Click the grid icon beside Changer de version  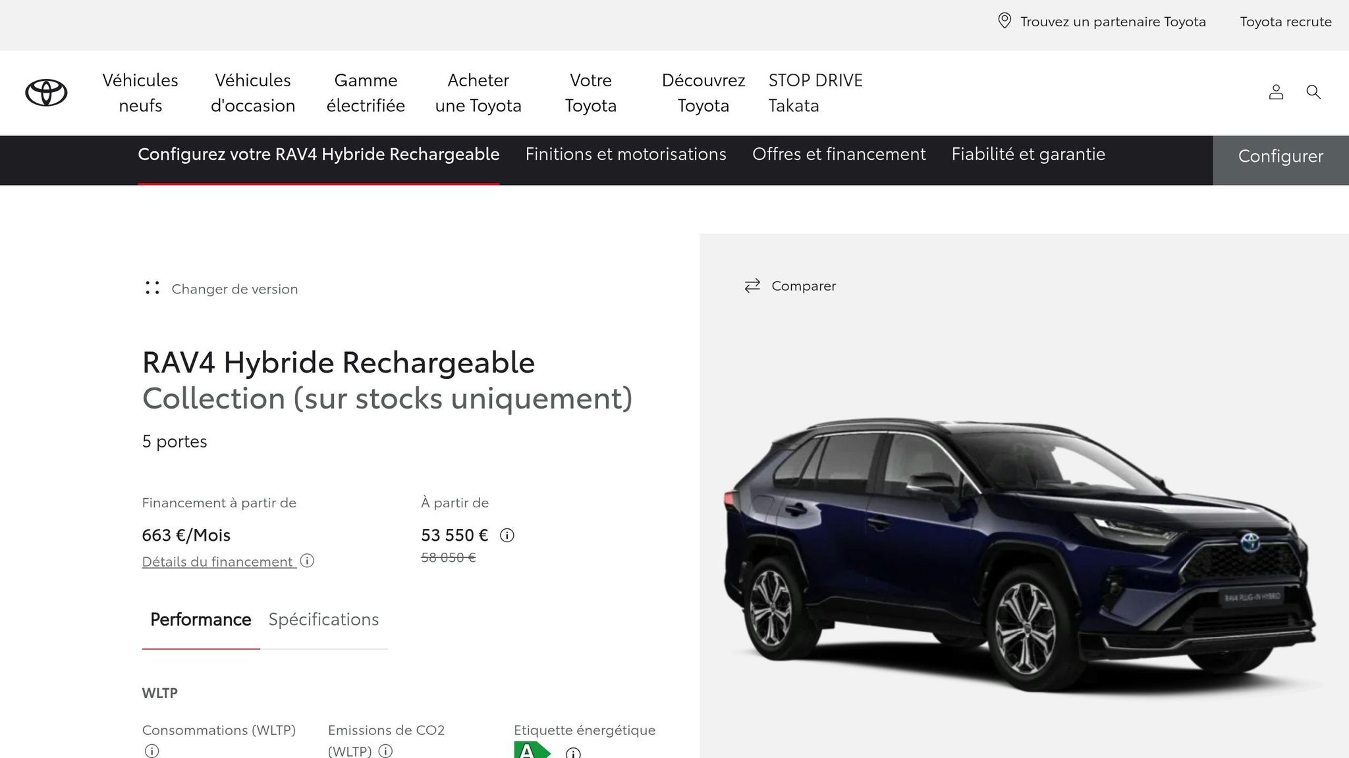[x=152, y=288]
